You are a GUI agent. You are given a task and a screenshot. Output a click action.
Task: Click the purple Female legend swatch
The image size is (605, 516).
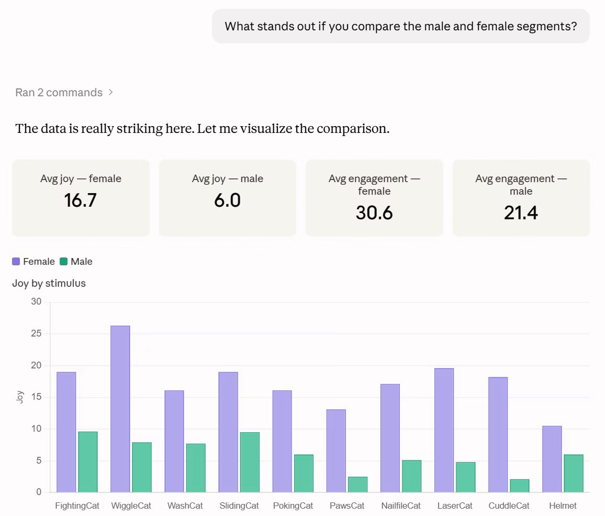[16, 262]
